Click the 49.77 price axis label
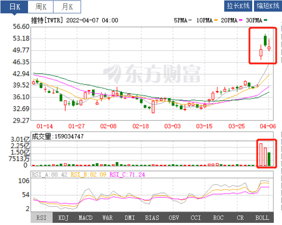The height and width of the screenshot is (225, 282). coord(21,50)
